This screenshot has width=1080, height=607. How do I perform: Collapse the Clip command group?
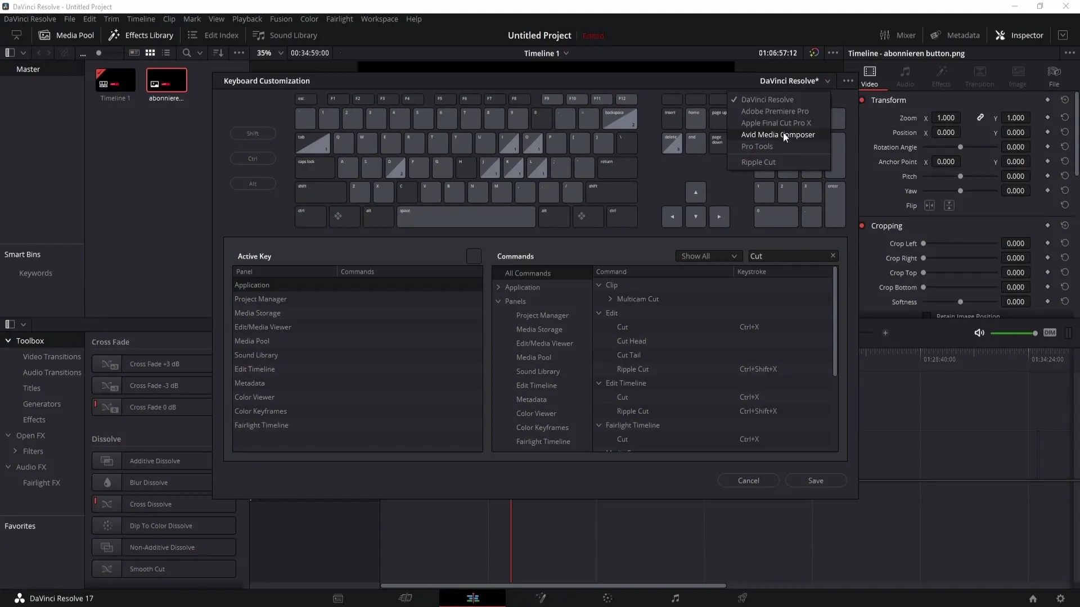[x=599, y=285]
